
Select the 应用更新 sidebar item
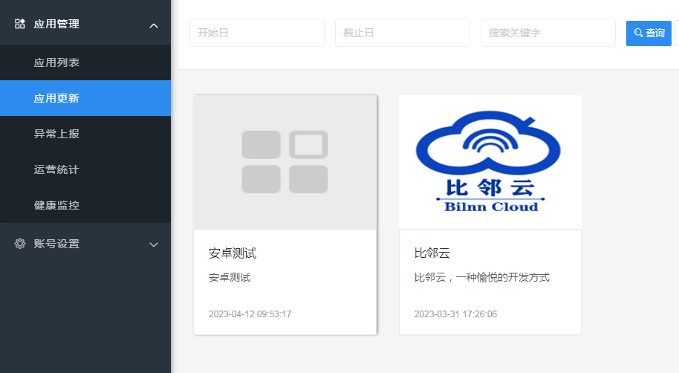85,98
